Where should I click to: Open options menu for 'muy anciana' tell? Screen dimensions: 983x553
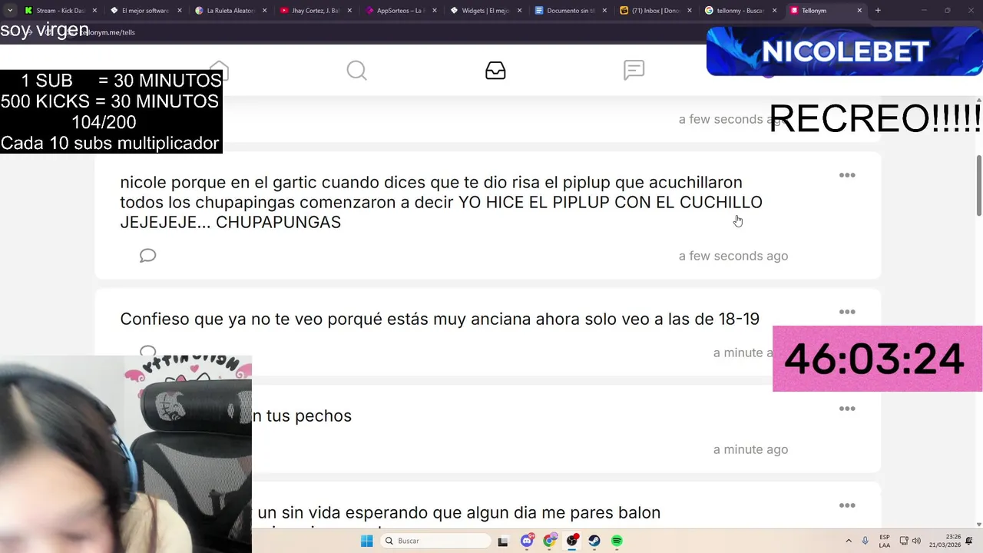847,312
